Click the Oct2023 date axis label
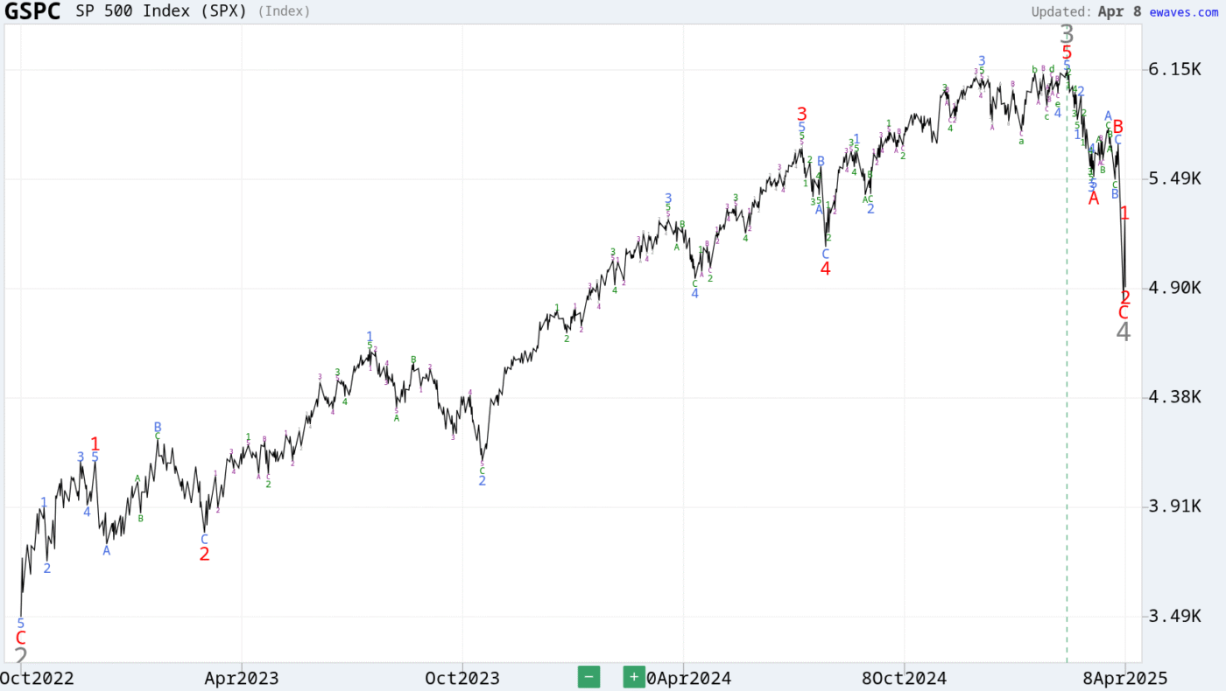 click(462, 678)
